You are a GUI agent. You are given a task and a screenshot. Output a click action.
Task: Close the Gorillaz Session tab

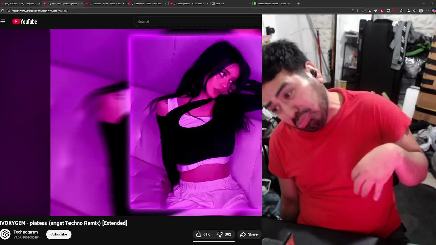[123, 3]
